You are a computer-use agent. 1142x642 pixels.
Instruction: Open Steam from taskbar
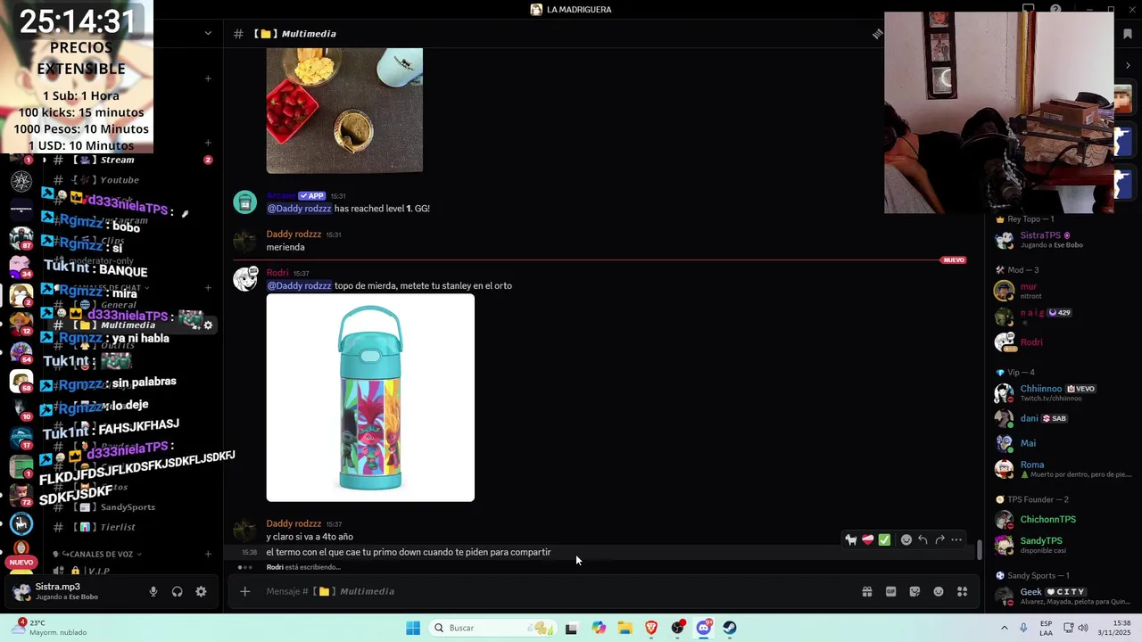730,628
